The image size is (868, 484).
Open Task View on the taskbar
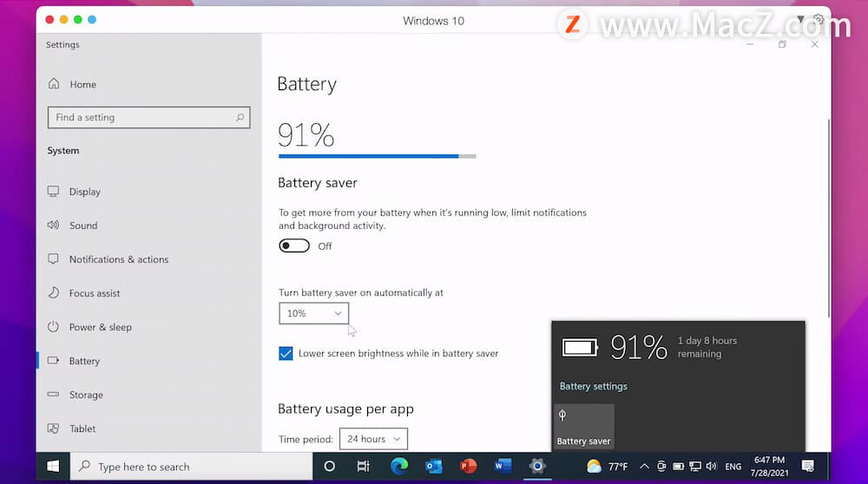(363, 467)
